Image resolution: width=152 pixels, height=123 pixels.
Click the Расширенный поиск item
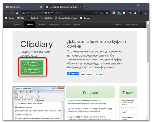coord(128,111)
